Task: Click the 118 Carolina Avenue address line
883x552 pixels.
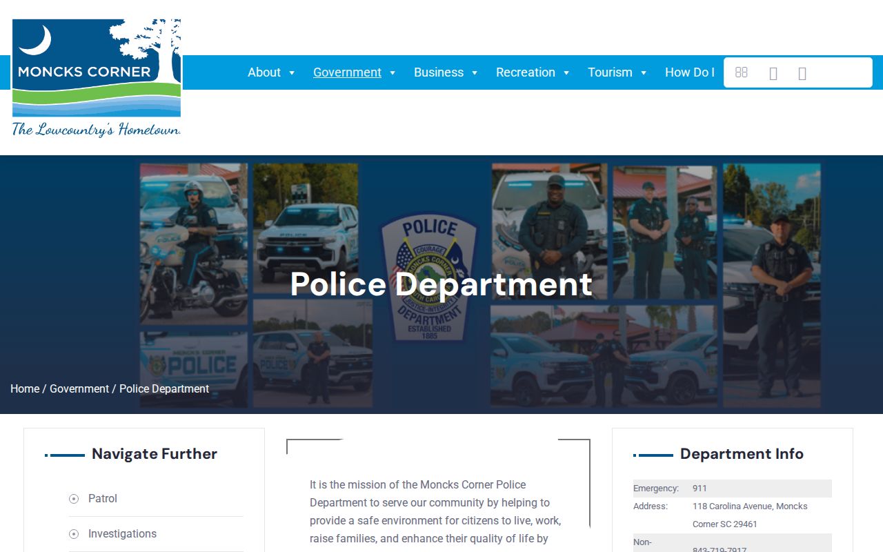Action: [x=750, y=506]
